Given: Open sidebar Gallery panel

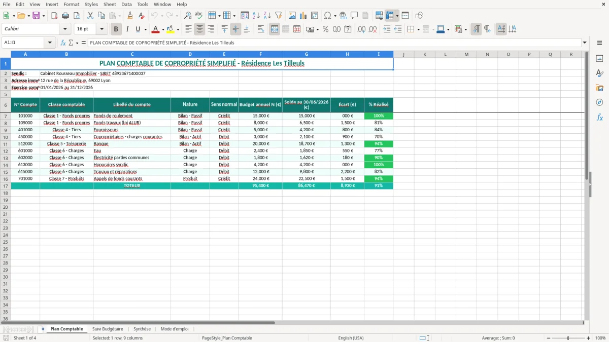Looking at the screenshot, I should (x=599, y=88).
